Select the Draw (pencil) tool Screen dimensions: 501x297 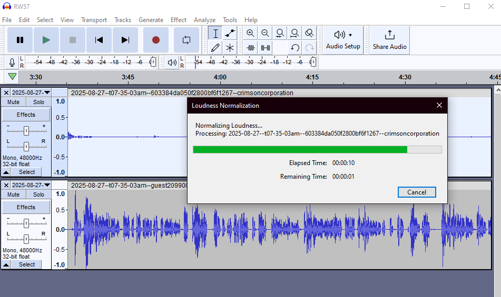(x=215, y=48)
